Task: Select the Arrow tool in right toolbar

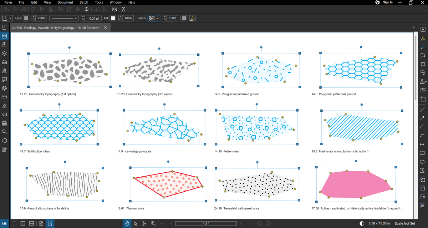Action: tap(423, 118)
